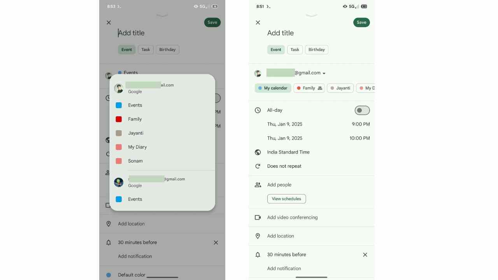Tap Save button in right screen

(361, 22)
